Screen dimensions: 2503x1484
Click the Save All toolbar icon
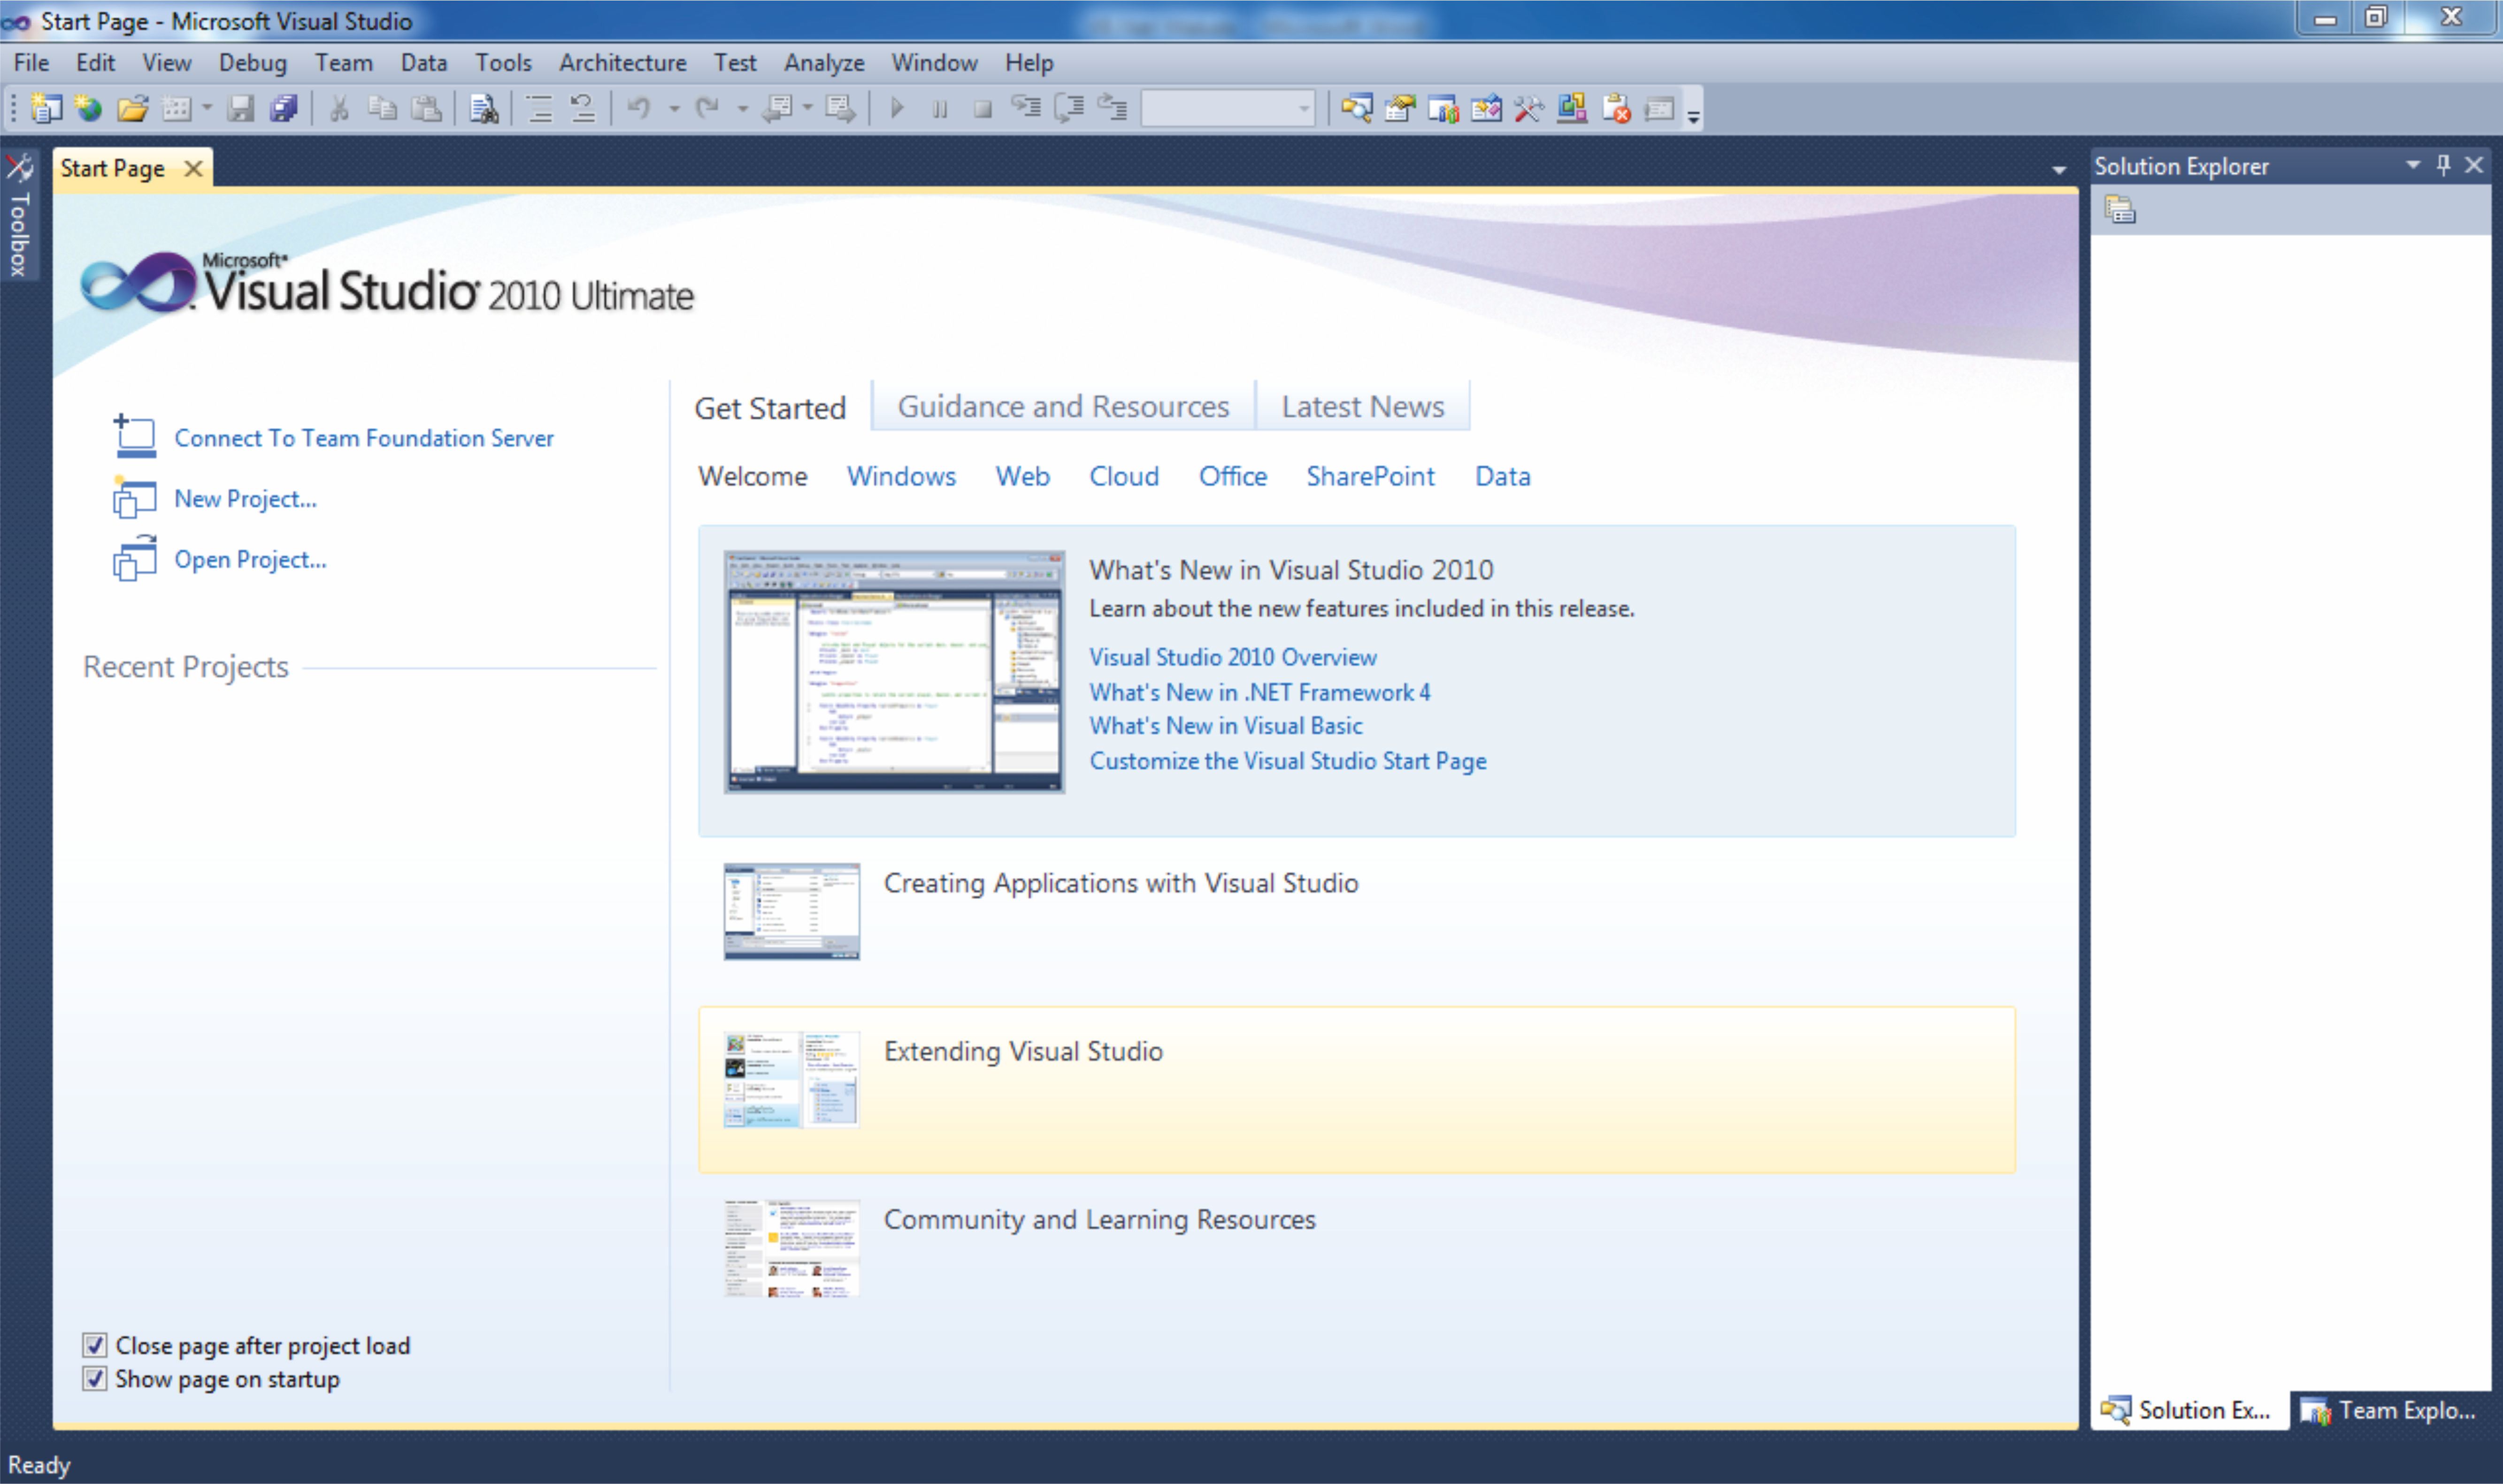(x=284, y=108)
